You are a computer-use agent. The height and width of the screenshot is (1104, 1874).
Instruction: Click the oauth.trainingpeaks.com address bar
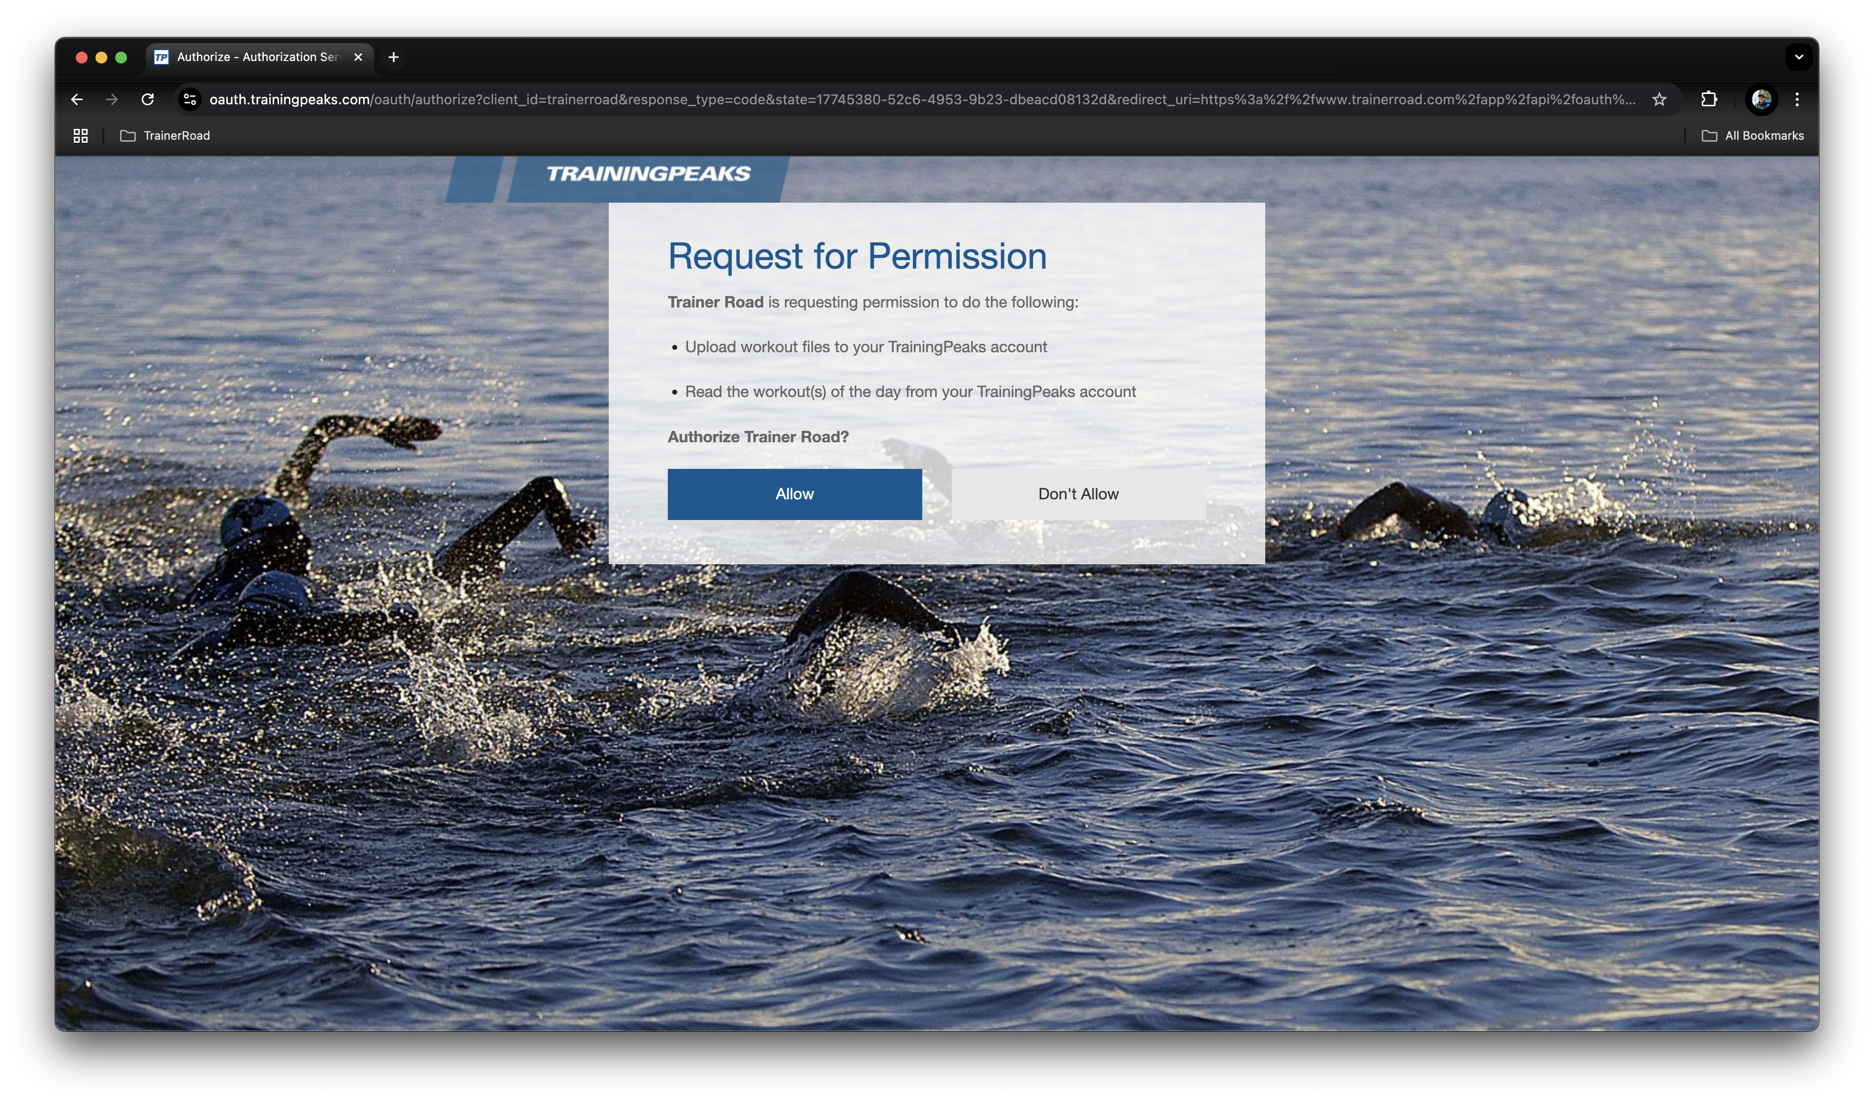click(923, 99)
